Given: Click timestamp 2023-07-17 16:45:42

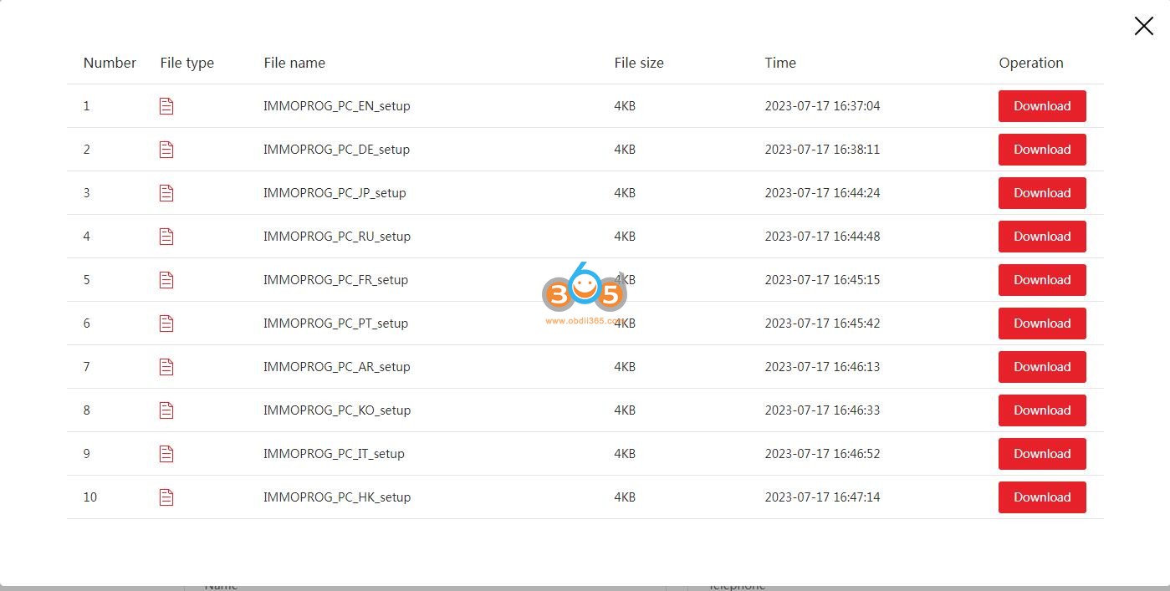Looking at the screenshot, I should tap(822, 324).
